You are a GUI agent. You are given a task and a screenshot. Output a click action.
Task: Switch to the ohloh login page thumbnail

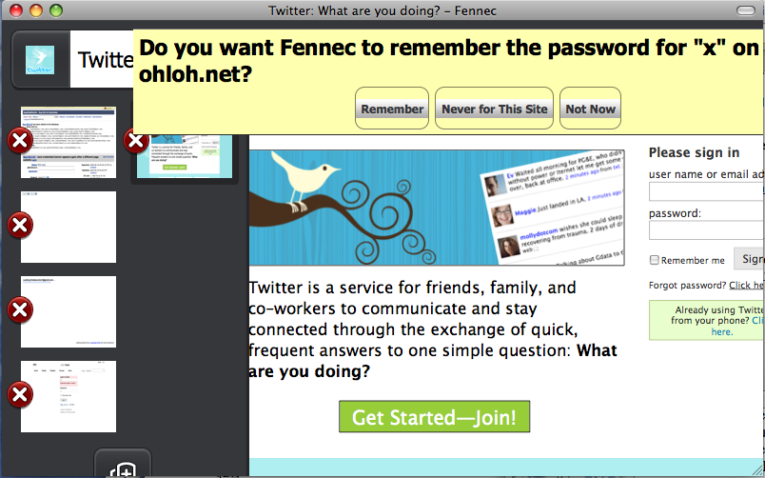(x=69, y=396)
